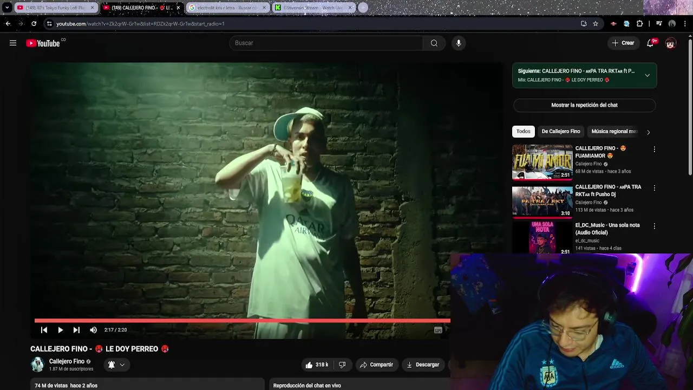Focus the Buscar search field
The height and width of the screenshot is (390, 693).
click(x=326, y=43)
